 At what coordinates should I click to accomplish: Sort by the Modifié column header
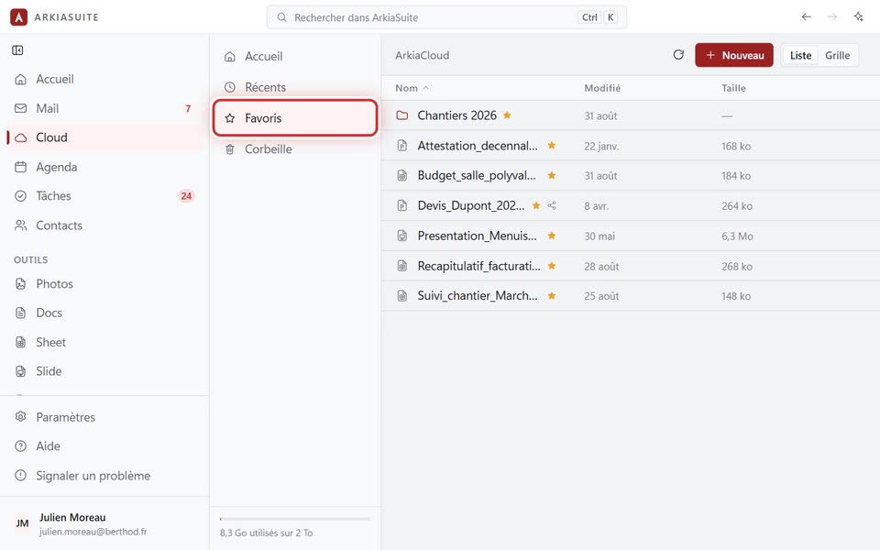[602, 88]
